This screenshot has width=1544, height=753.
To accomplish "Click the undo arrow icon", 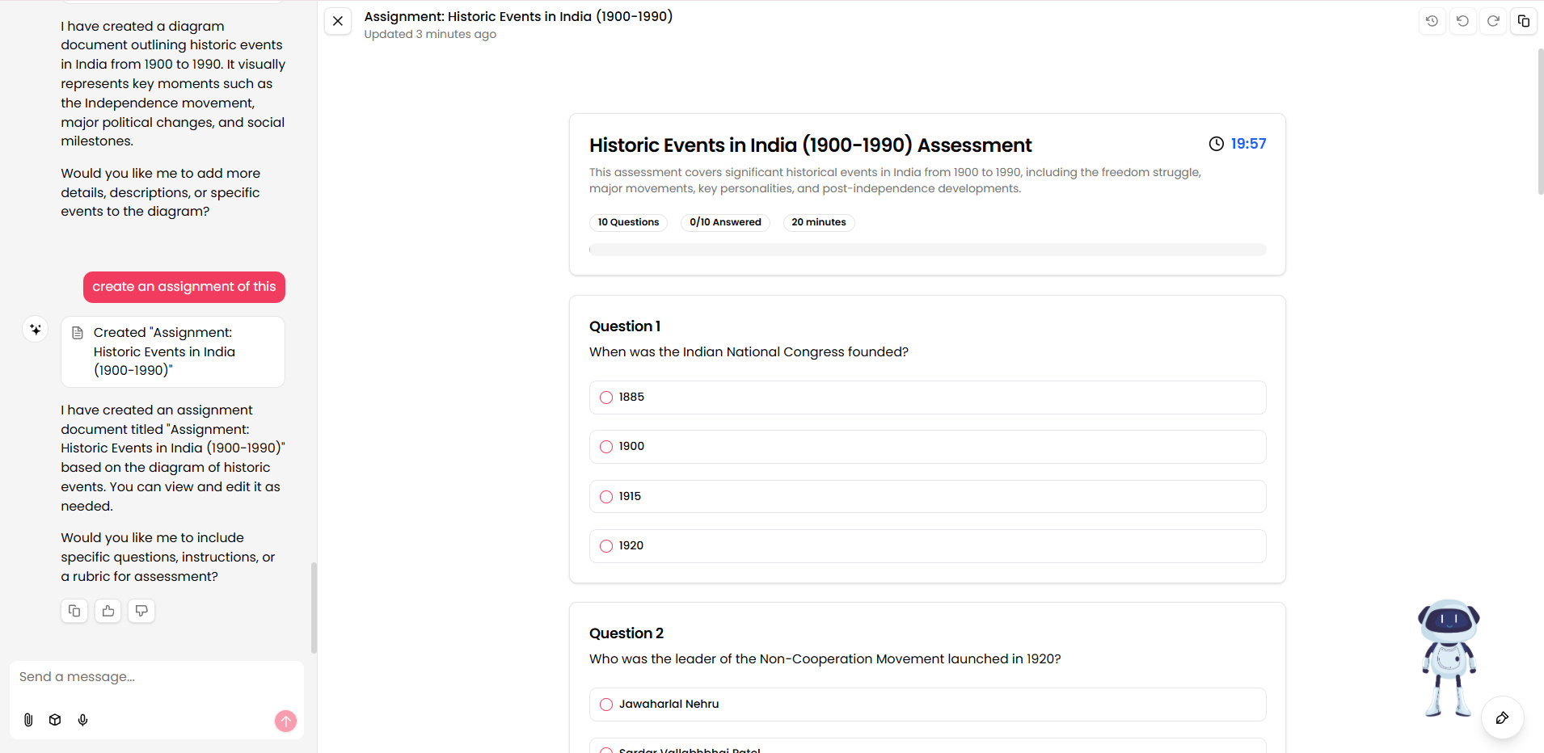I will pyautogui.click(x=1462, y=21).
